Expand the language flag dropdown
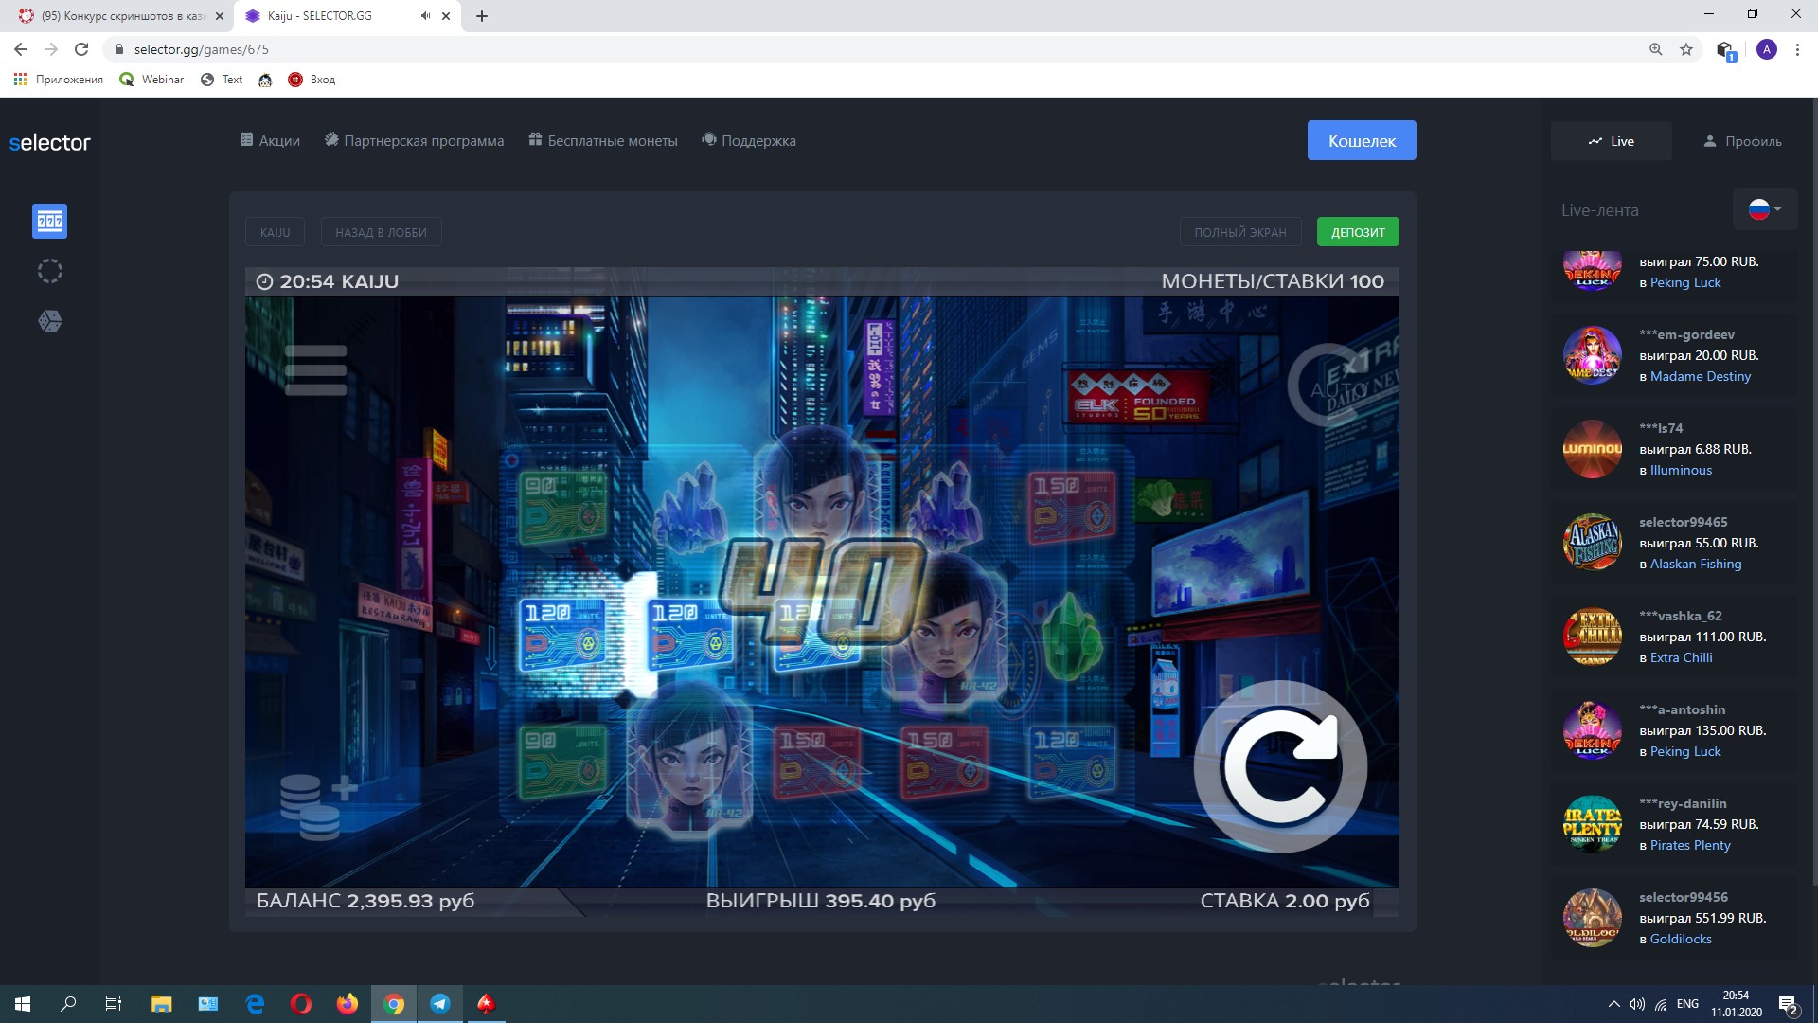The width and height of the screenshot is (1818, 1023). [x=1764, y=209]
